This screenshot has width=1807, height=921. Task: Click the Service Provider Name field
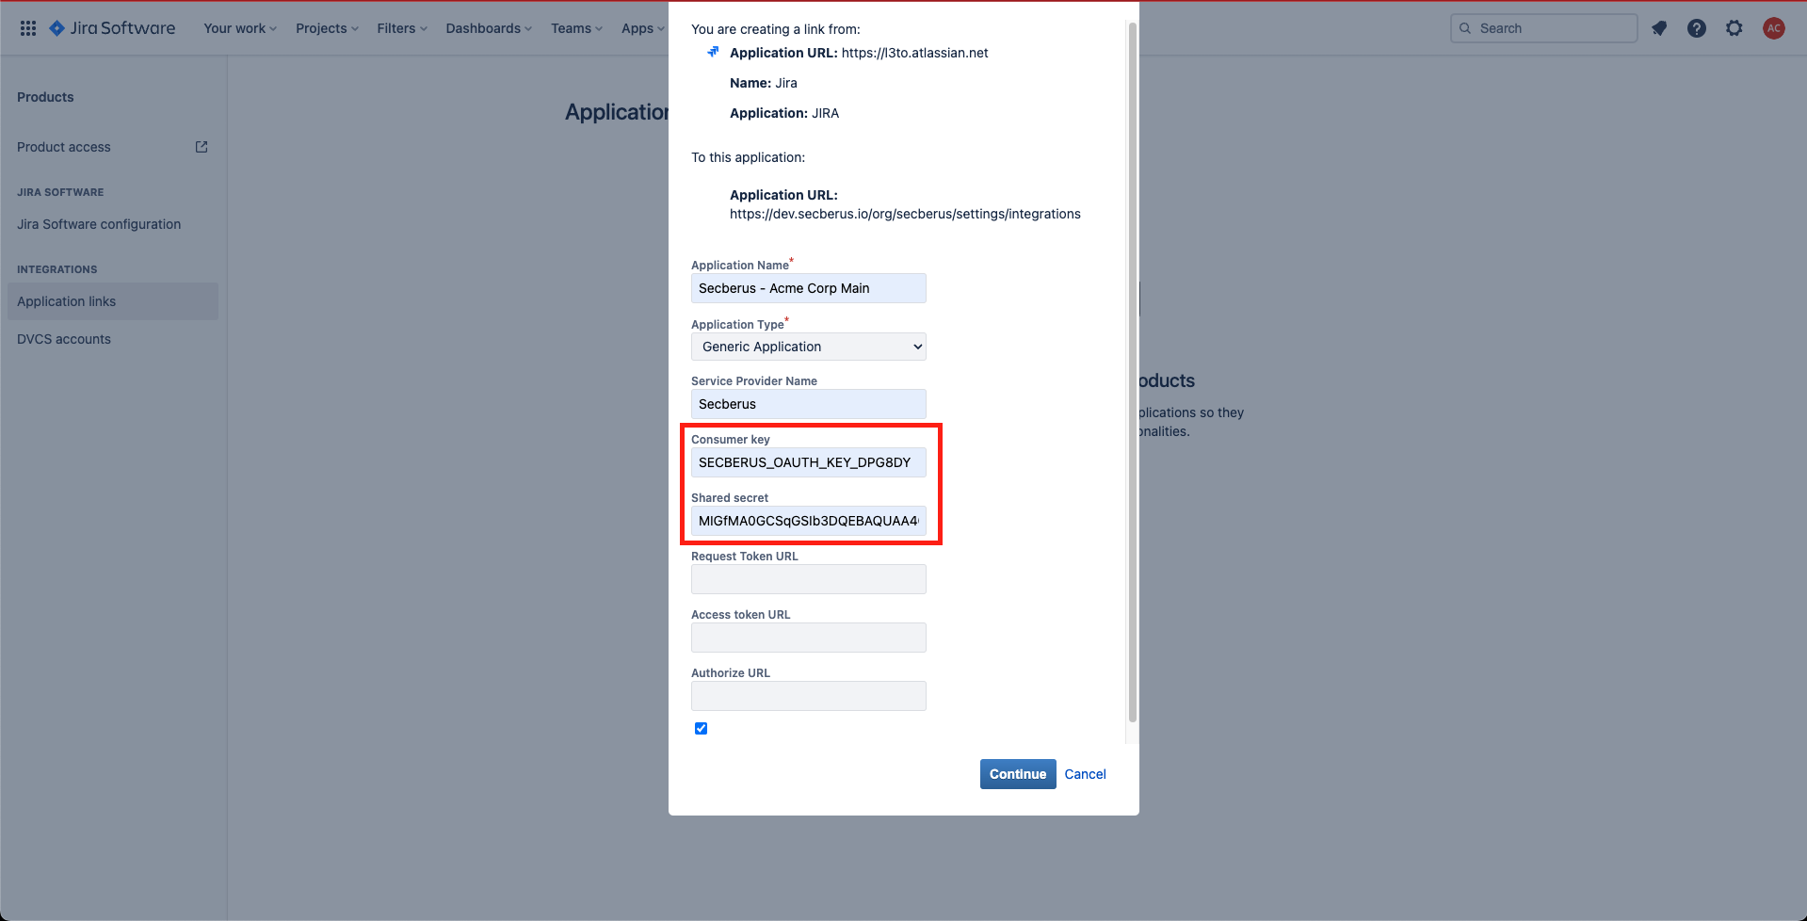coord(809,404)
